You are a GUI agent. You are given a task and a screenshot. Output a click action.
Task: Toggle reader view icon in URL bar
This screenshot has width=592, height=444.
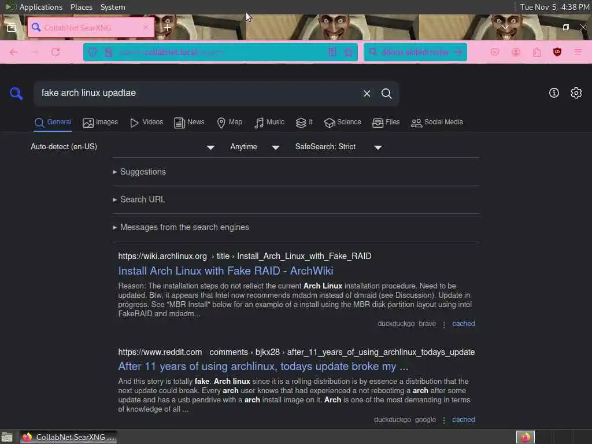(x=332, y=52)
